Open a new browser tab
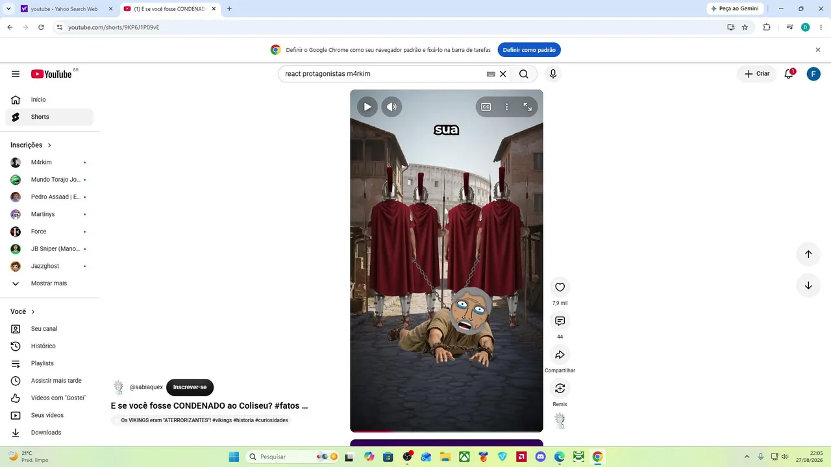This screenshot has height=467, width=831. coord(229,9)
